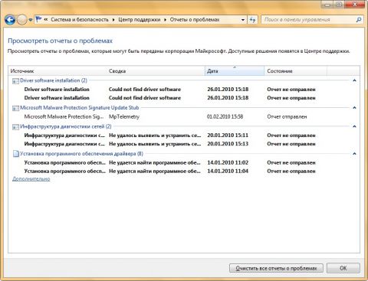368x281 pixels.
Task: Click the Forward navigation arrow button
Action: coord(21,20)
